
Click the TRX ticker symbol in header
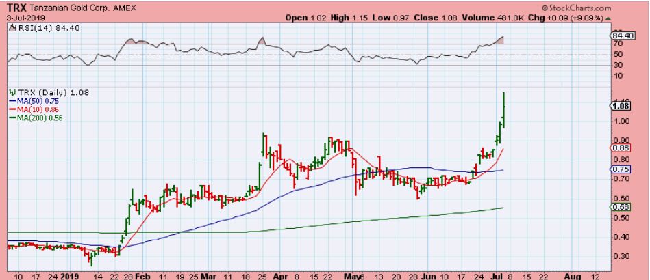(x=17, y=8)
